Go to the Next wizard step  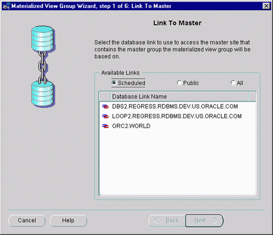click(204, 221)
